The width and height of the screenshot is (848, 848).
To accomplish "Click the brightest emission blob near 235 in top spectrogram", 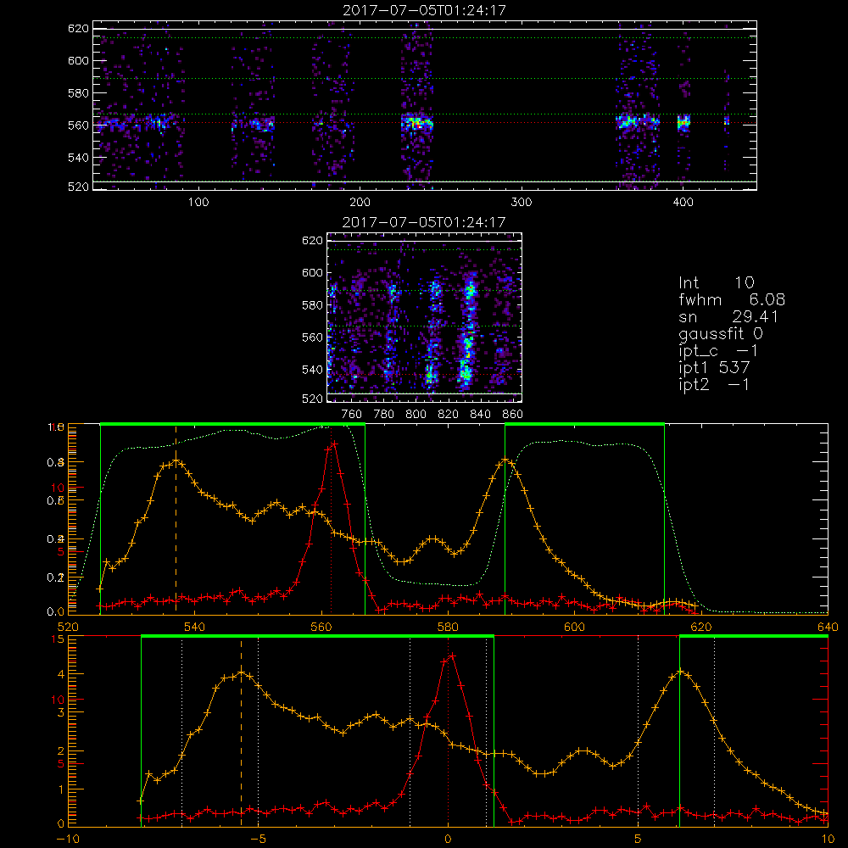I will click(x=417, y=123).
